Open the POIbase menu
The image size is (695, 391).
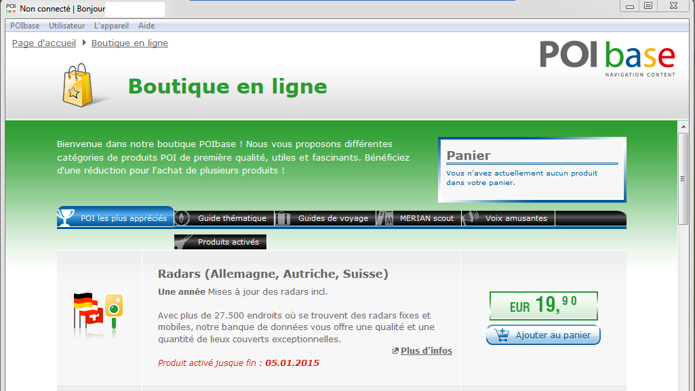click(24, 26)
